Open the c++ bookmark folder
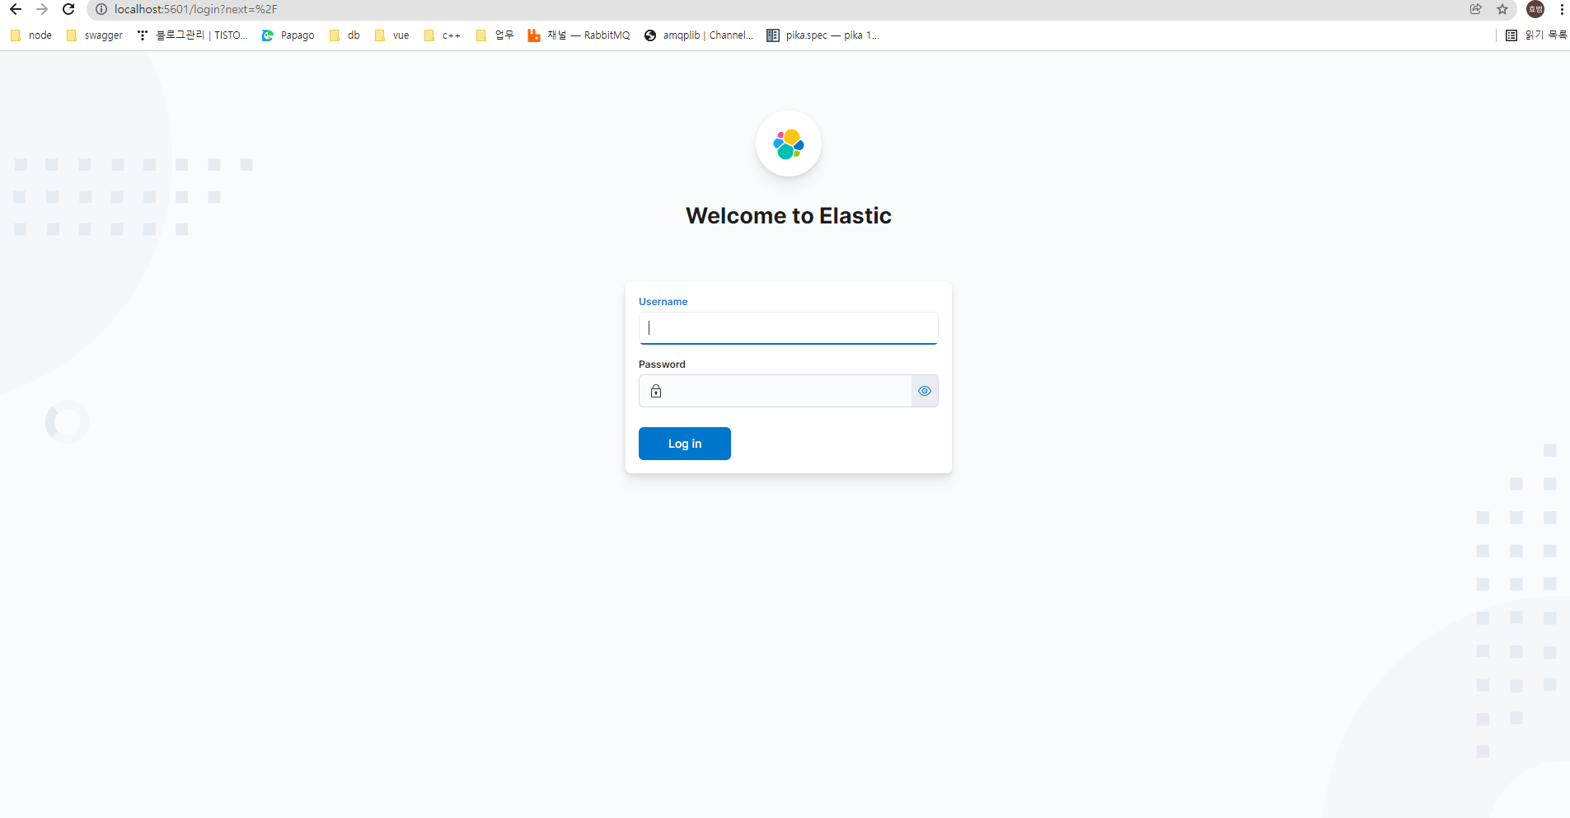The image size is (1570, 818). click(442, 35)
